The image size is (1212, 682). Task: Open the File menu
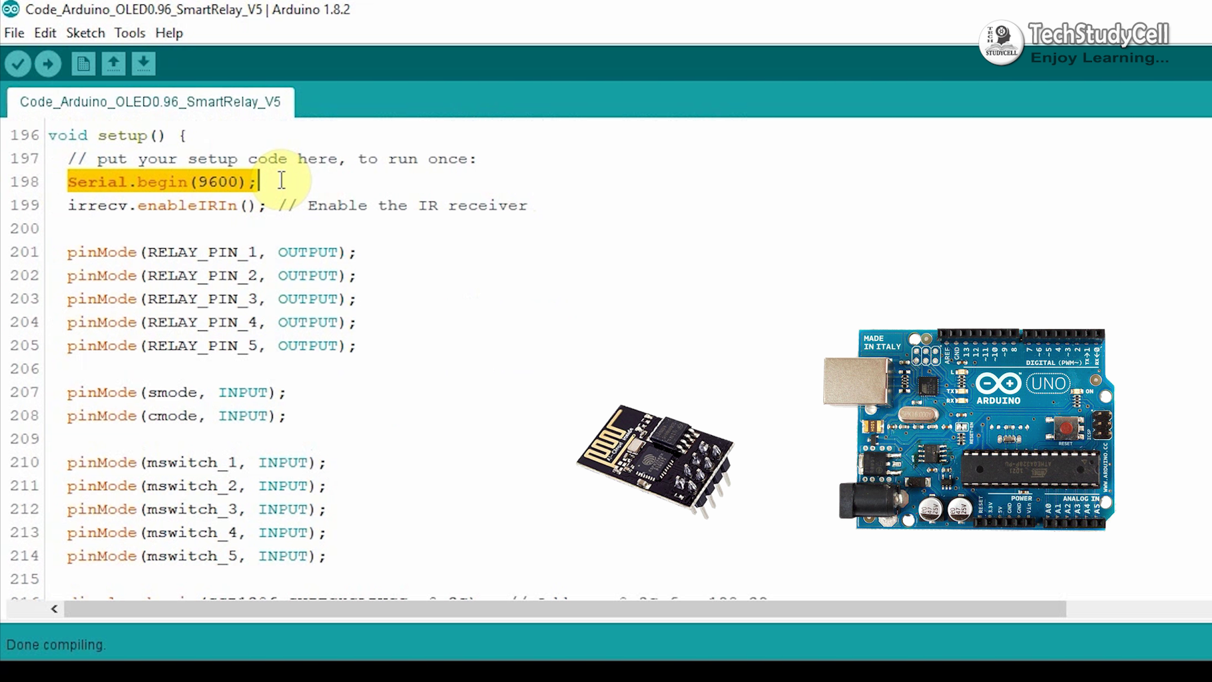(13, 33)
